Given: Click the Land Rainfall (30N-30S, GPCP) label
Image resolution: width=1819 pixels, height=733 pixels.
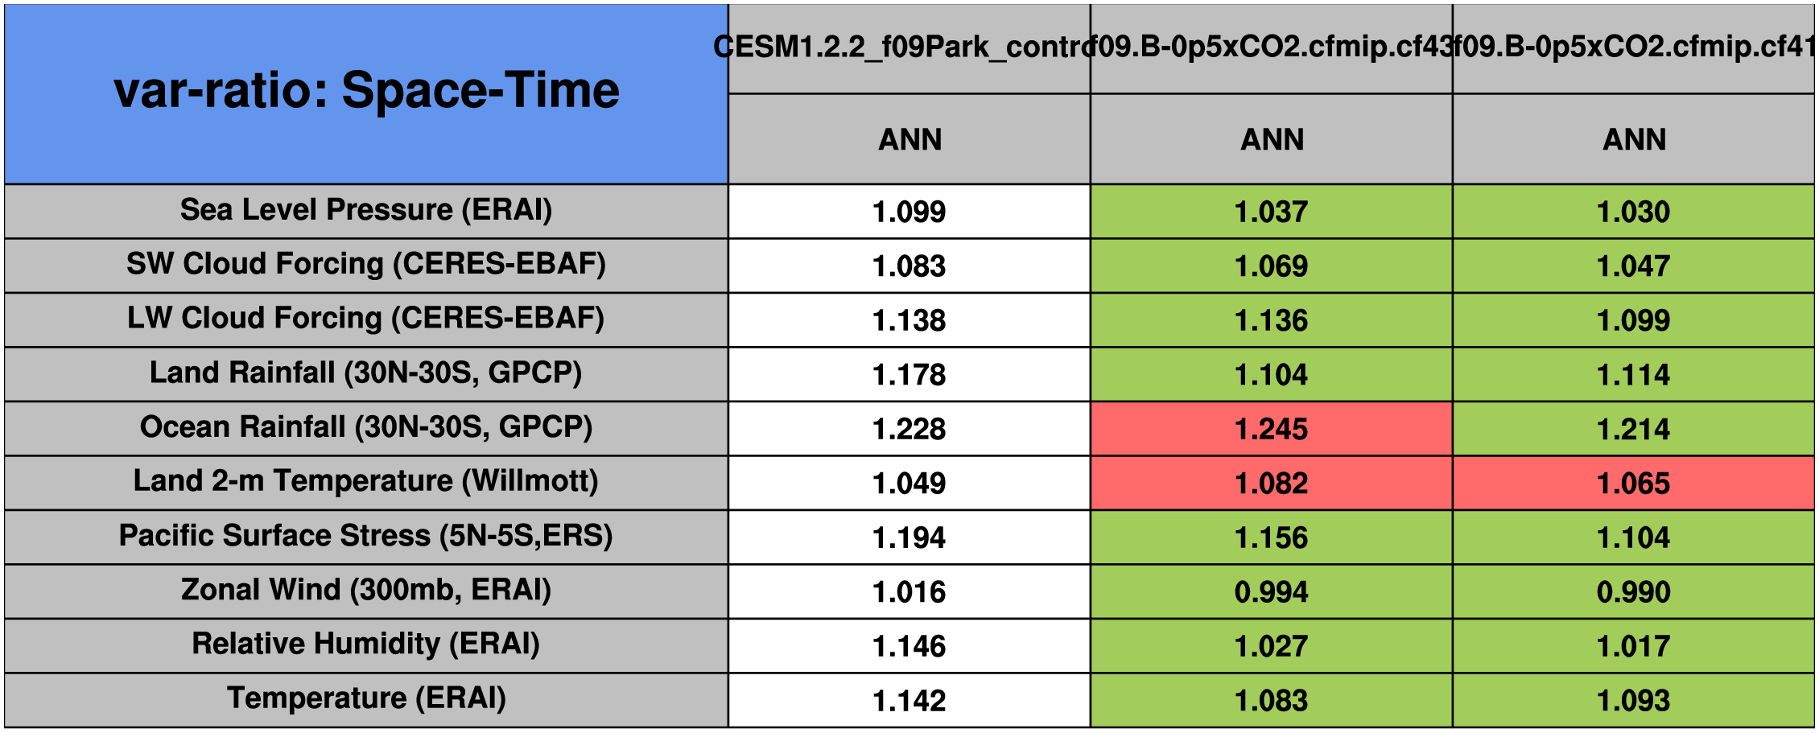Looking at the screenshot, I should tap(366, 373).
